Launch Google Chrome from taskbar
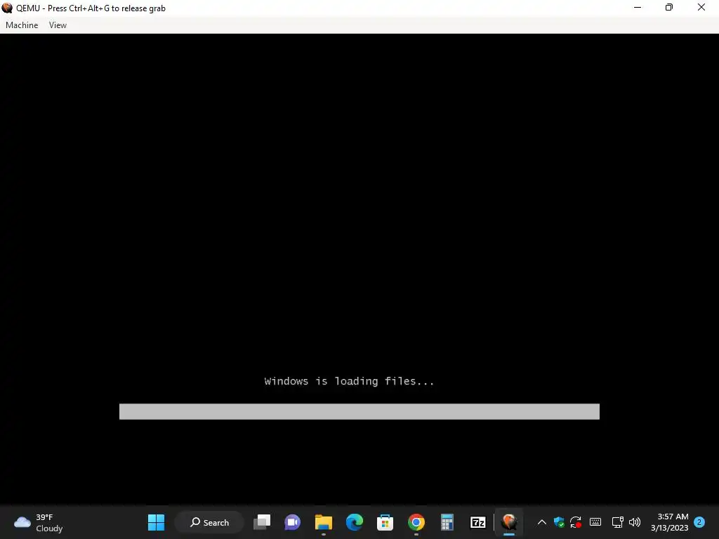 pyautogui.click(x=416, y=522)
